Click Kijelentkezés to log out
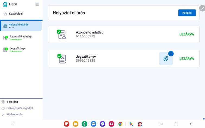Image resolution: width=205 pixels, height=128 pixels. click(x=14, y=114)
